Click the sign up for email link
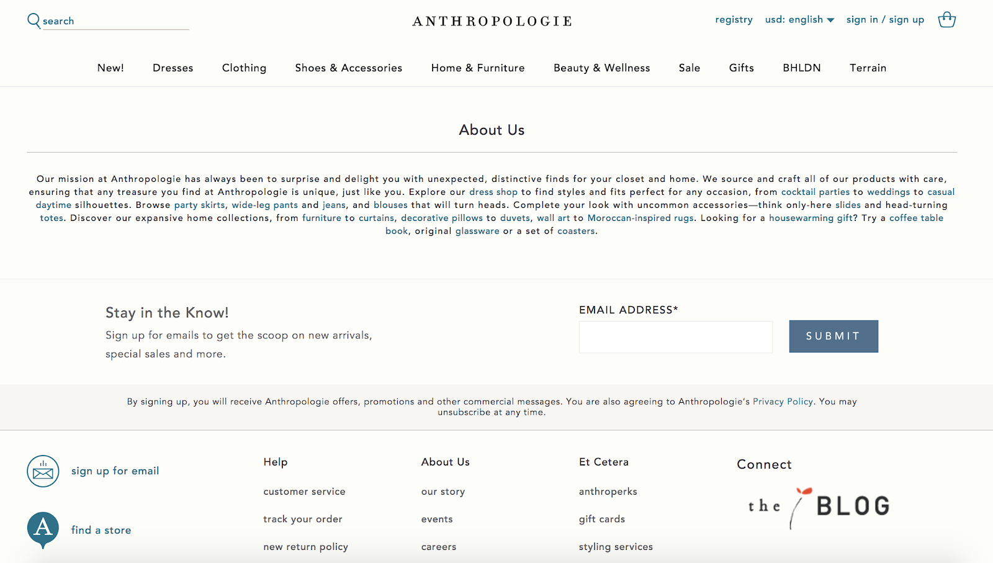993x563 pixels. [115, 471]
